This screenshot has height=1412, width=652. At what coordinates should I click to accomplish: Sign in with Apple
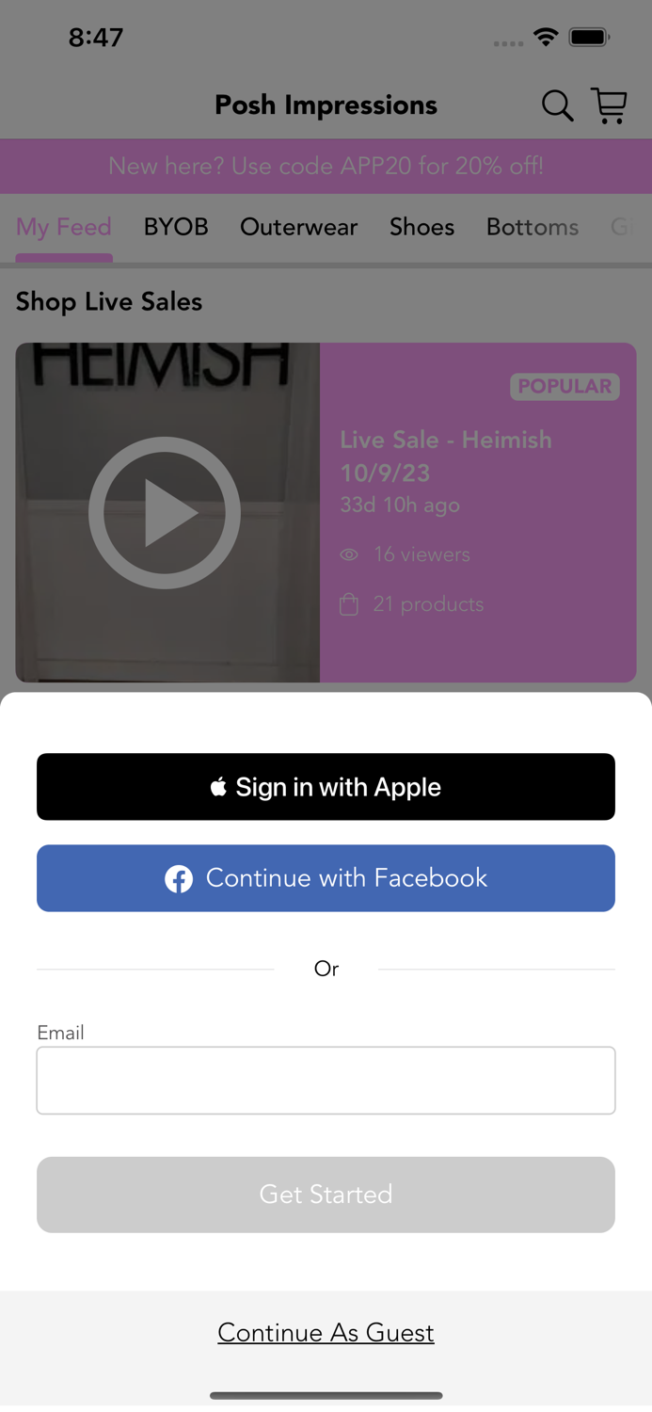[326, 786]
